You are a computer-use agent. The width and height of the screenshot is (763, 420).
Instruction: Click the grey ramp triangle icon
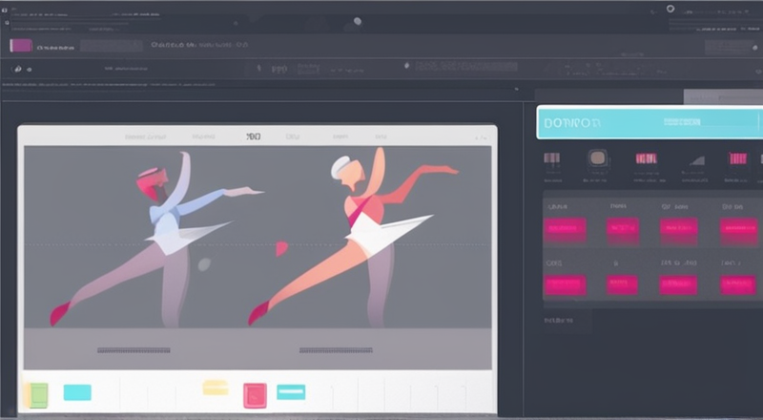click(697, 160)
